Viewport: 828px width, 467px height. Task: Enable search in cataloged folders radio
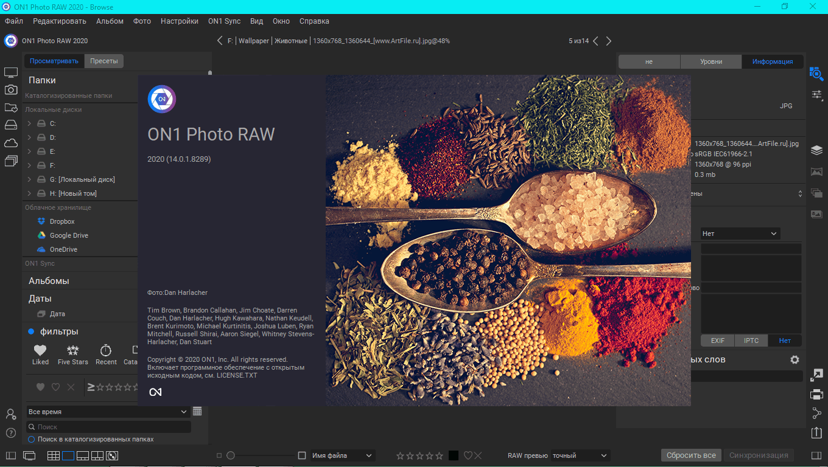pyautogui.click(x=31, y=439)
